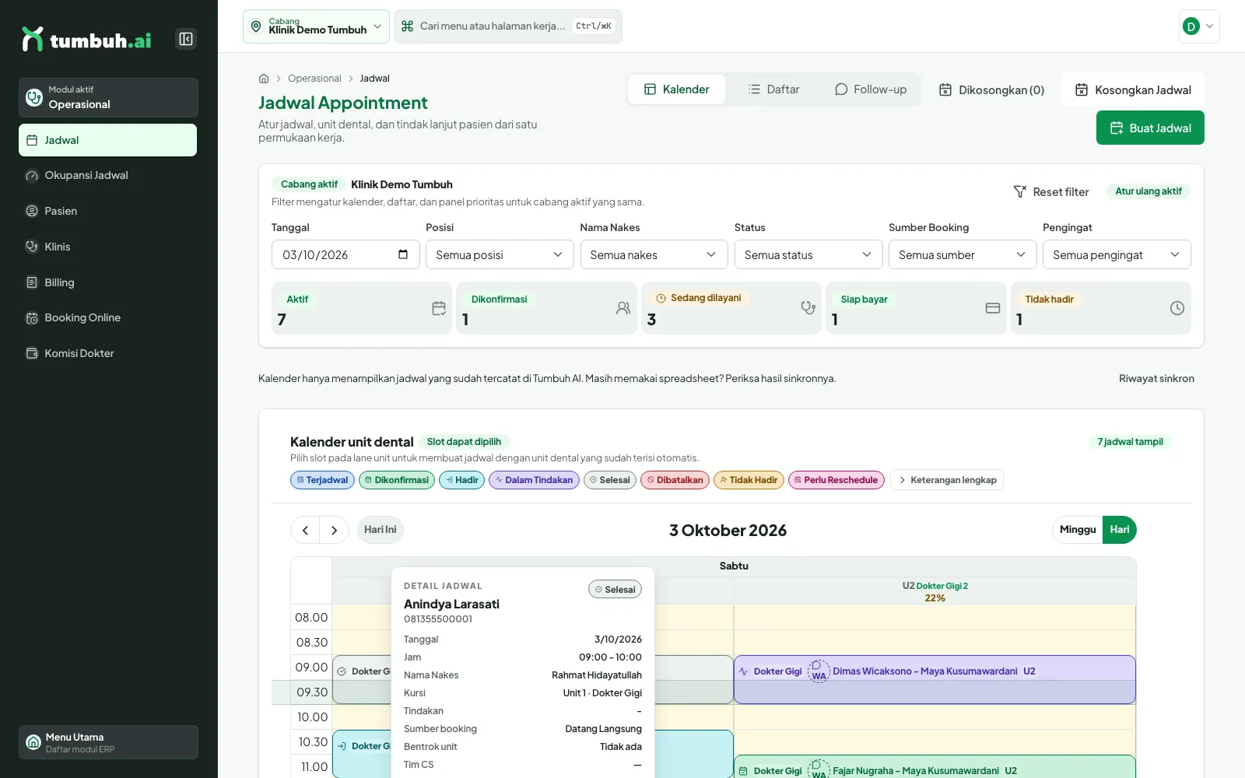1245x778 pixels.
Task: Open Cabang Klinik Demo Tumbuh selector
Action: (316, 26)
